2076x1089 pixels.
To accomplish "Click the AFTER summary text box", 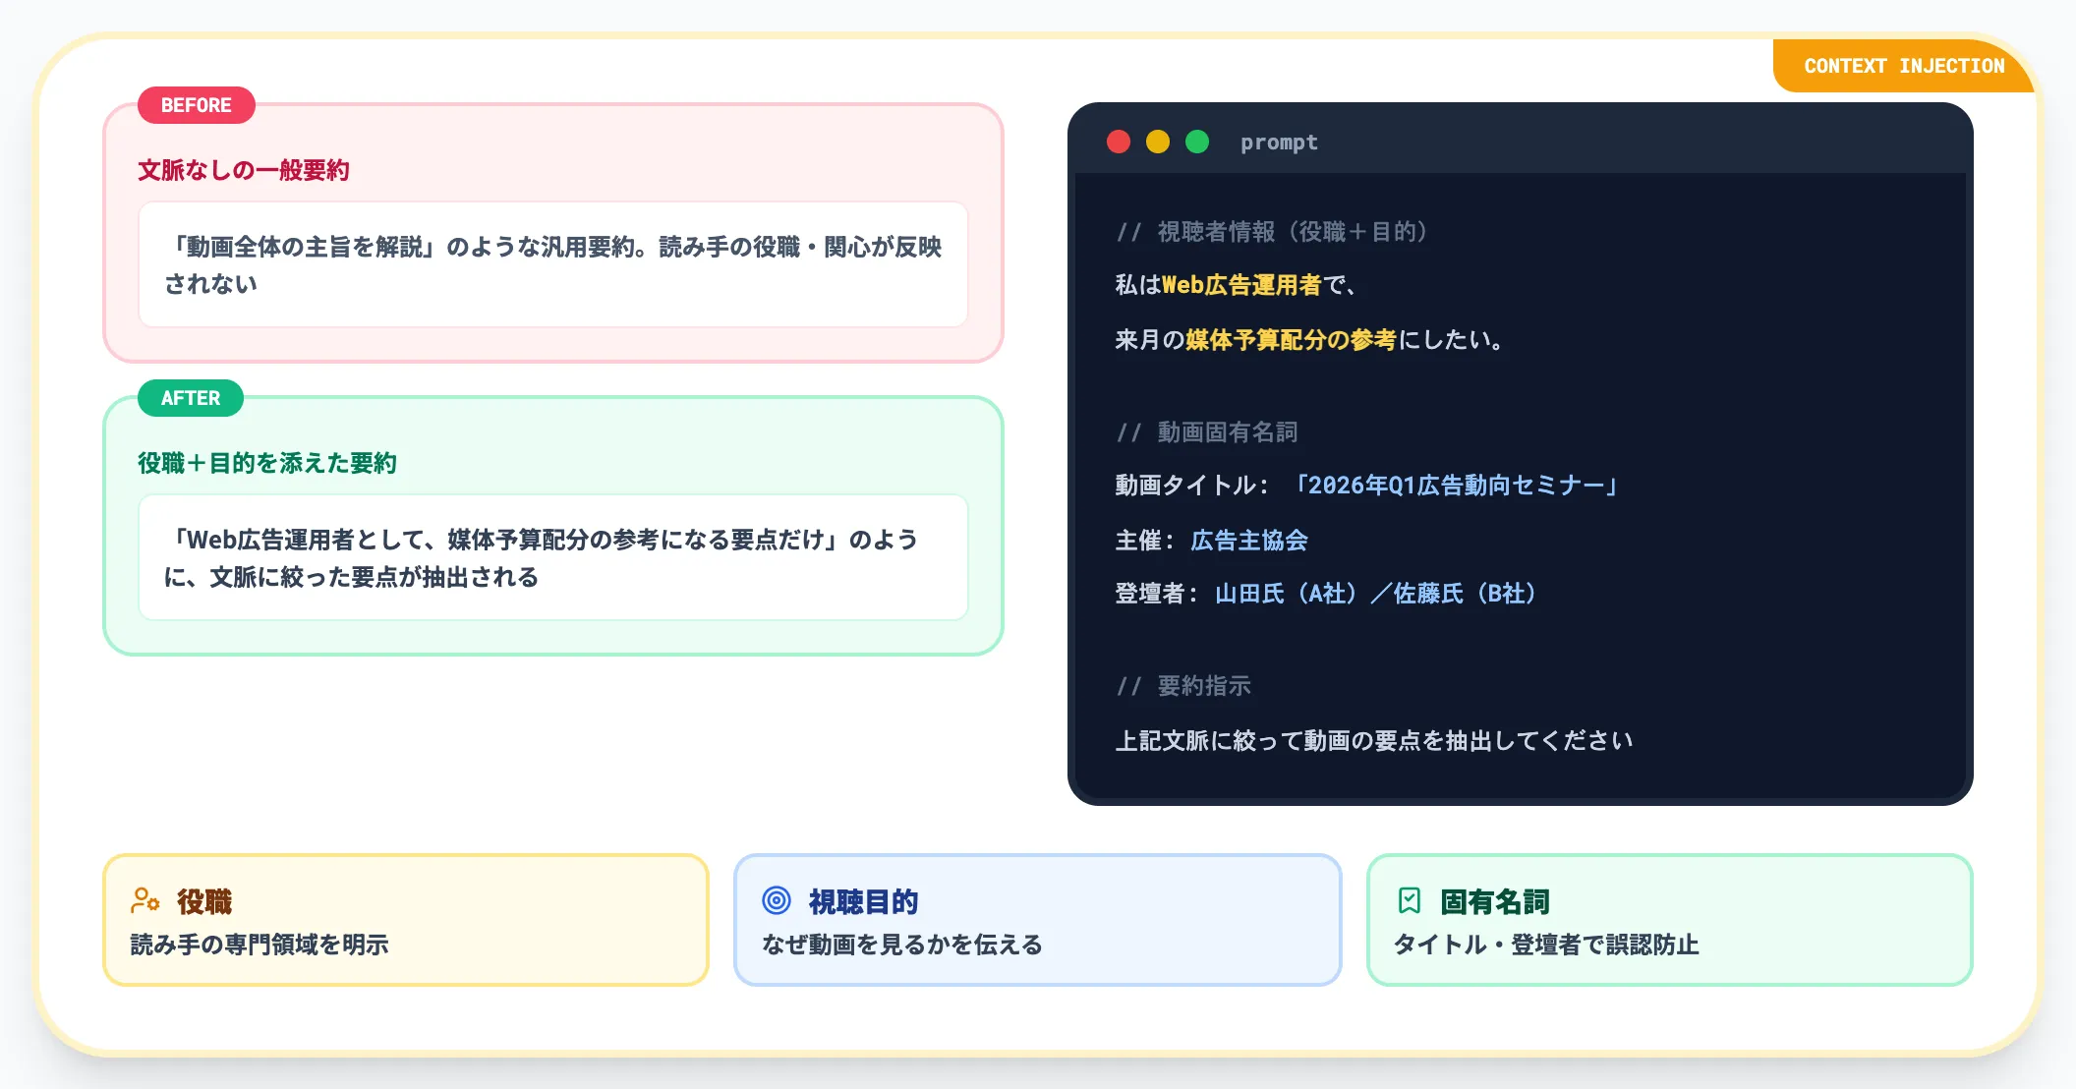I will 553,557.
